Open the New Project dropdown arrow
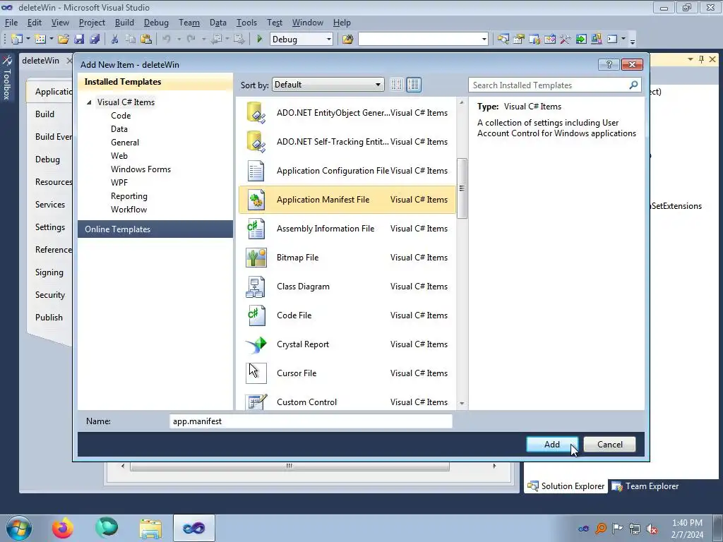The height and width of the screenshot is (542, 723). coord(28,40)
